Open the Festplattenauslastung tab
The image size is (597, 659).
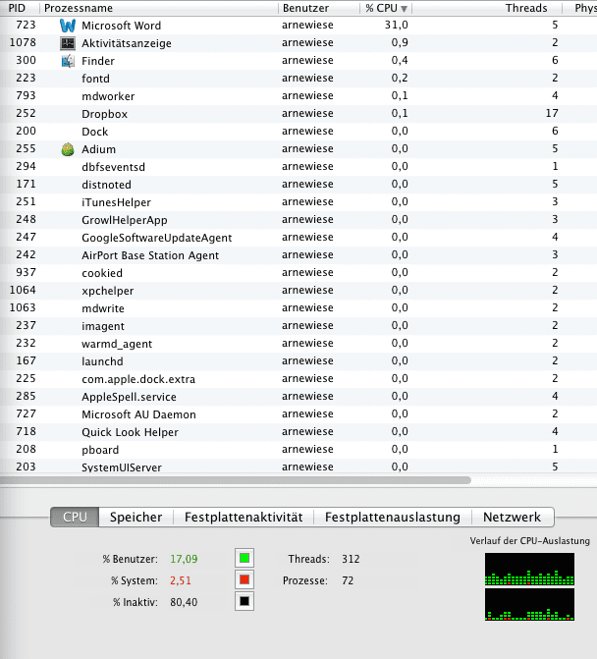pos(393,517)
